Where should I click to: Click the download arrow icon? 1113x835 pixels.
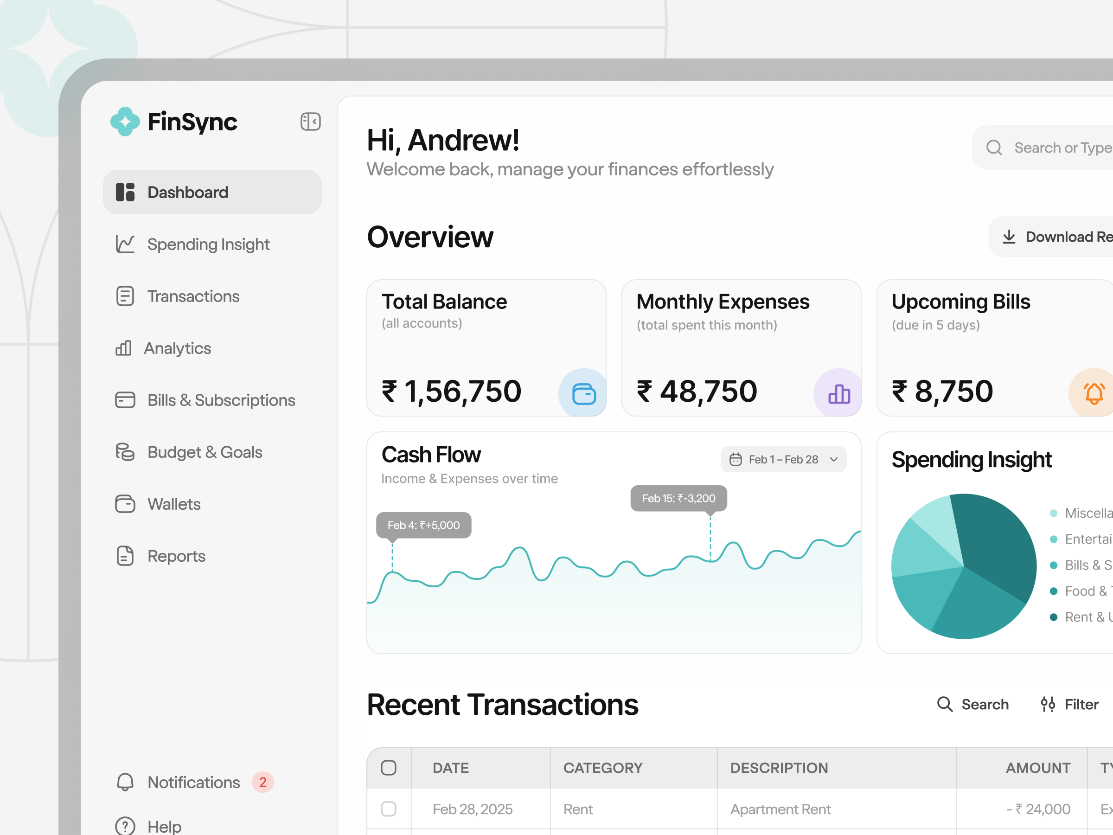(1009, 237)
